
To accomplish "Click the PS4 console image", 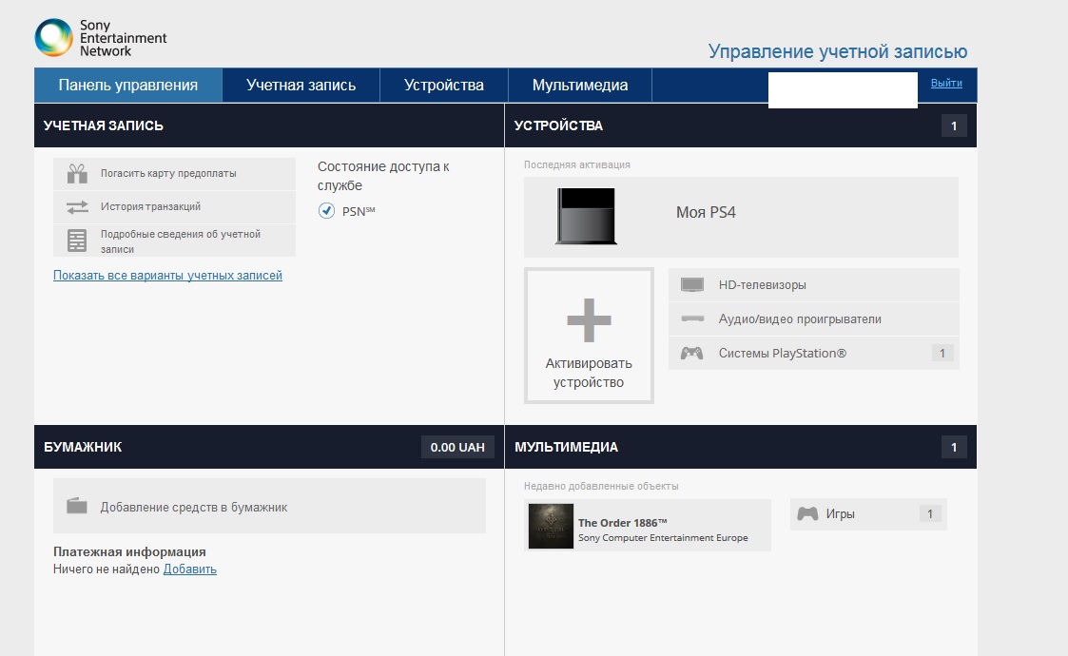I will tap(586, 216).
